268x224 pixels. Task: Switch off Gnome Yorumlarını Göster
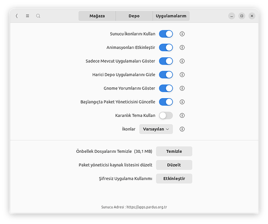tap(166, 88)
